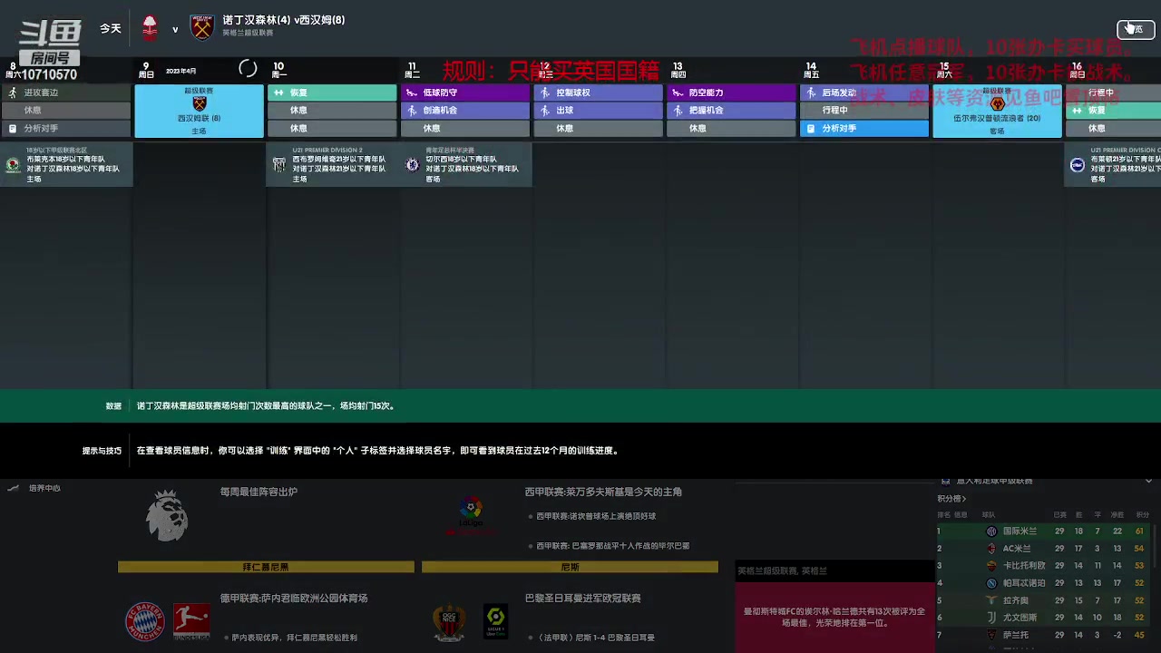
Task: Click the LaLiga logo in news
Action: [x=471, y=512]
